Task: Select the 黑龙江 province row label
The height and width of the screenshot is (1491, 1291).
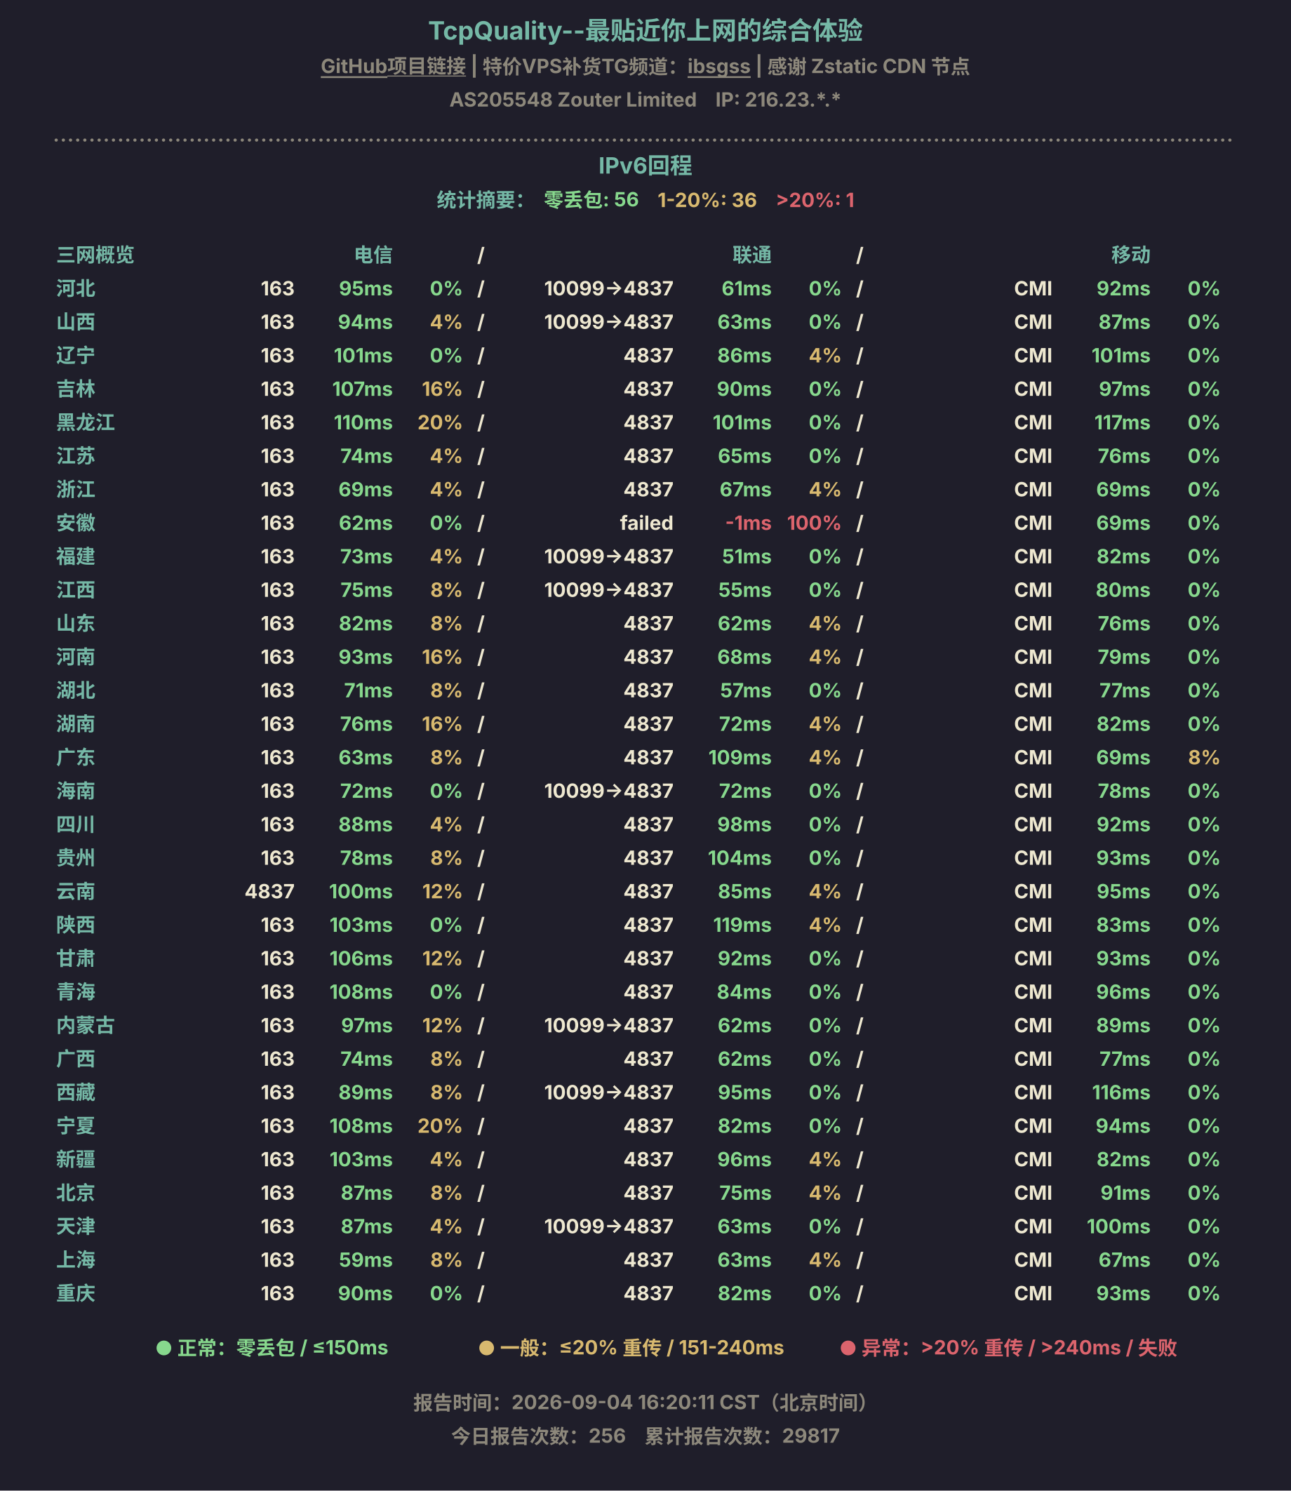Action: pyautogui.click(x=86, y=422)
